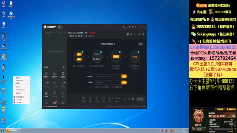Add a new scene with the plus icon
The height and width of the screenshot is (133, 237).
65,33
